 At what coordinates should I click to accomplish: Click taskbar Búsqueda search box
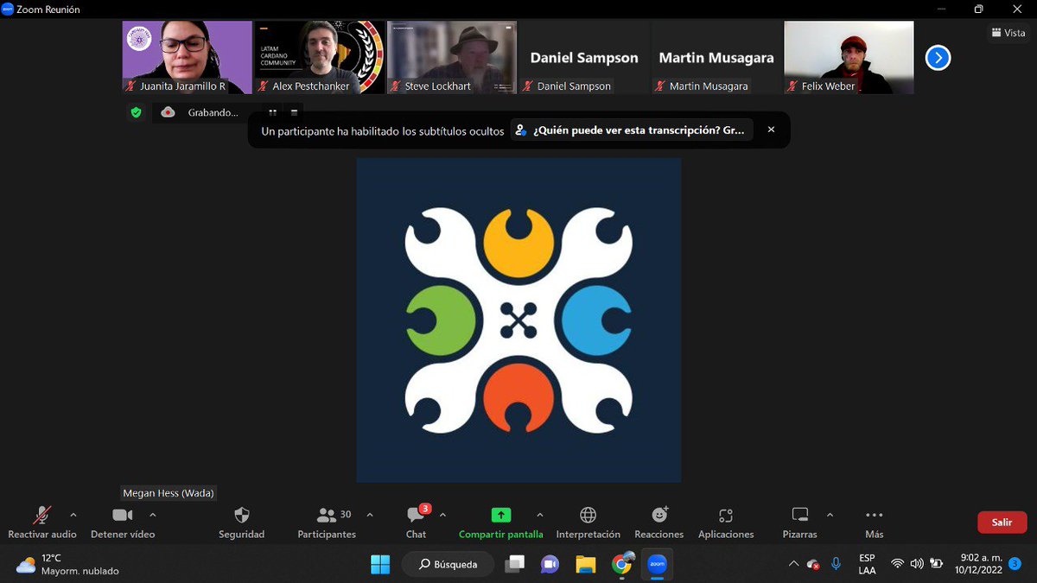pyautogui.click(x=448, y=565)
